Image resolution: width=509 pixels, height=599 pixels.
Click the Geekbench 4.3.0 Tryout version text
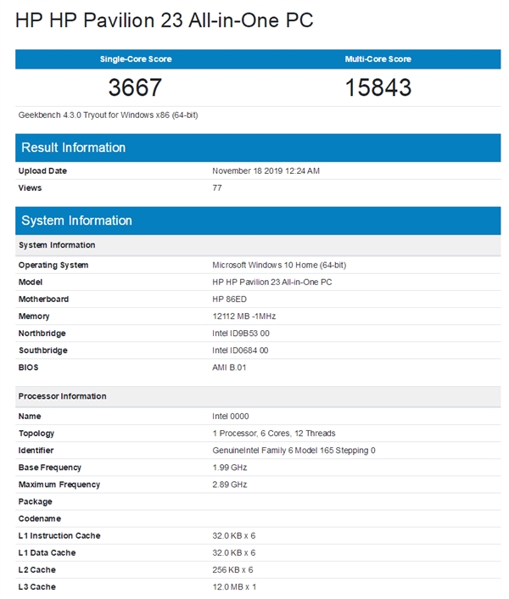pos(108,115)
